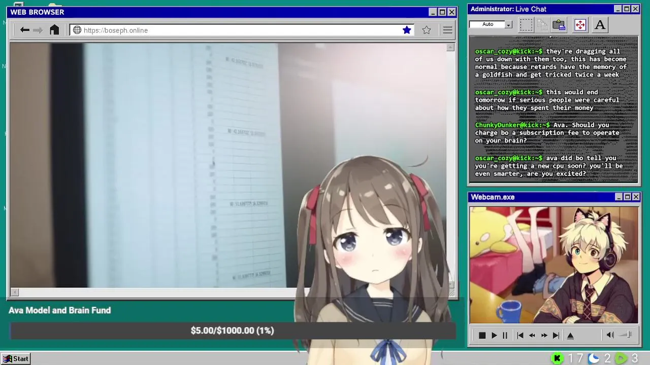Click the last oscar_cozy message about new cpu

[549, 166]
